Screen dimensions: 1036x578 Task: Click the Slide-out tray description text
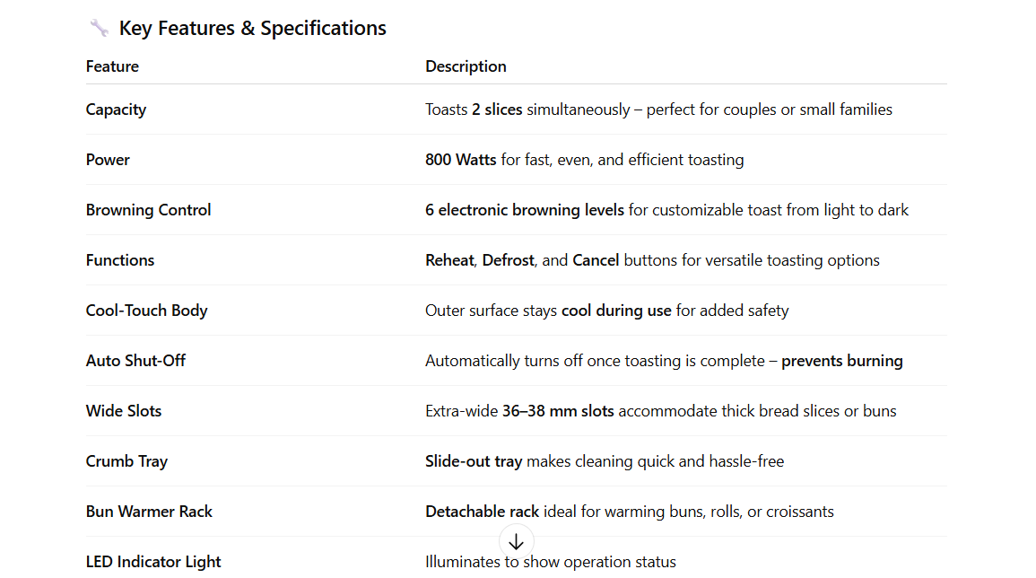474,461
